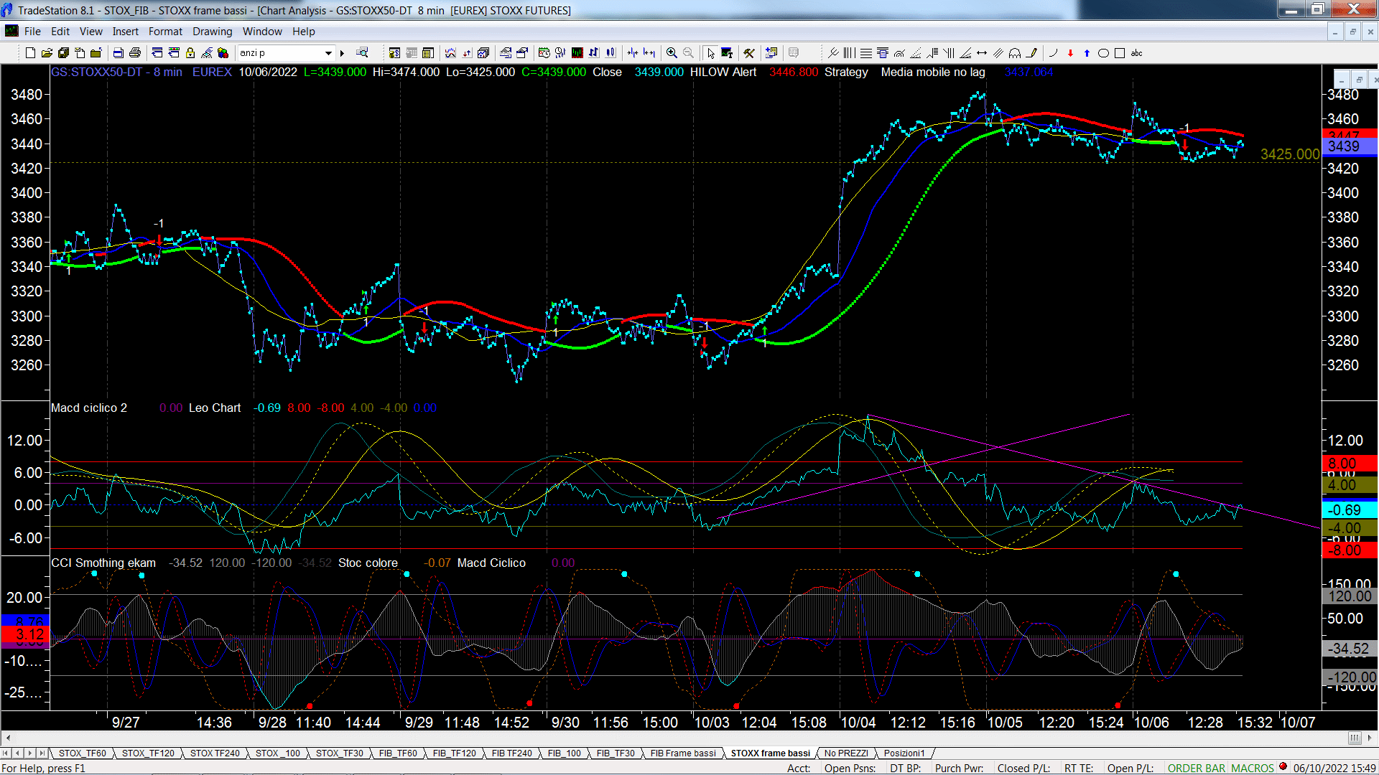
Task: Switch to the No PREZZI tab
Action: (x=846, y=753)
